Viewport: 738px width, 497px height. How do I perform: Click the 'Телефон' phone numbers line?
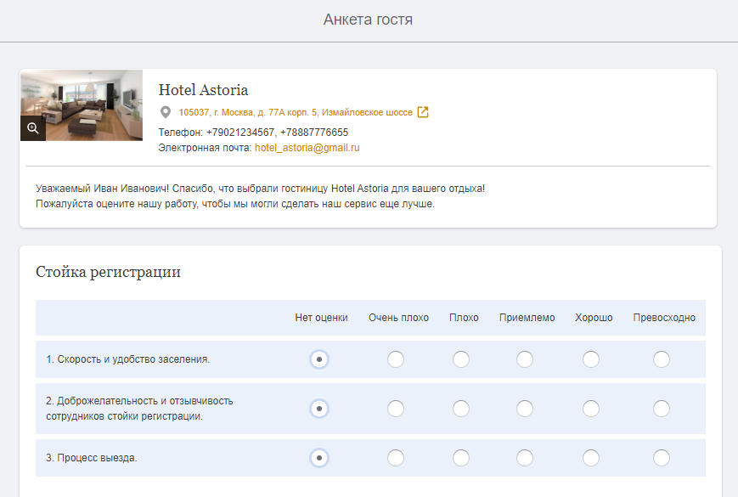(x=253, y=133)
